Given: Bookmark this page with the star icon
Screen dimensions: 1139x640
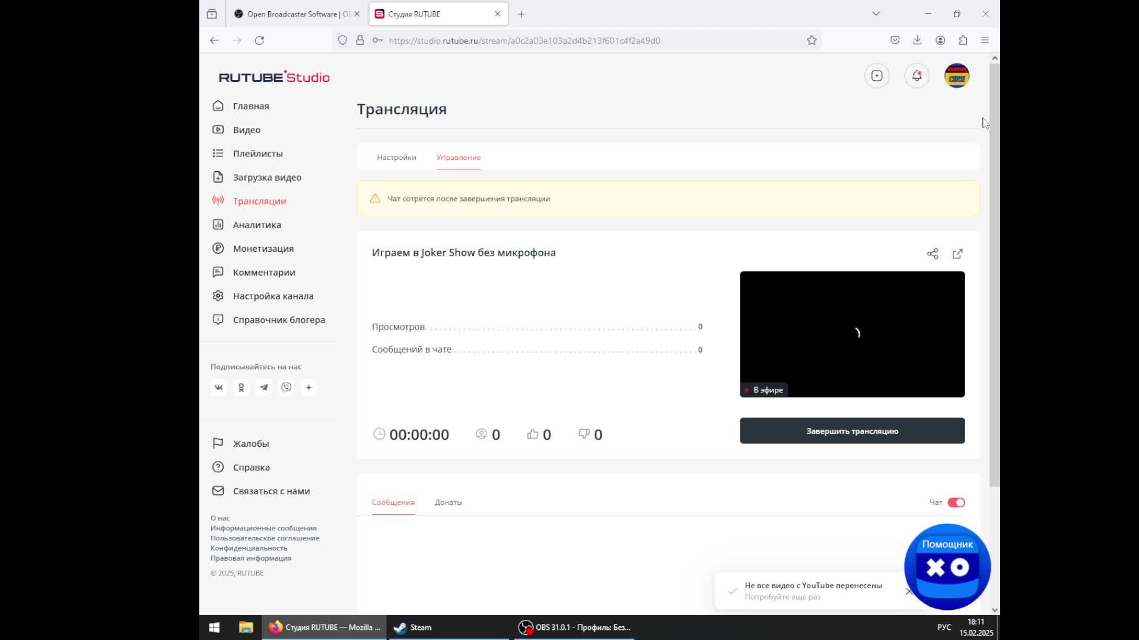Looking at the screenshot, I should point(812,40).
